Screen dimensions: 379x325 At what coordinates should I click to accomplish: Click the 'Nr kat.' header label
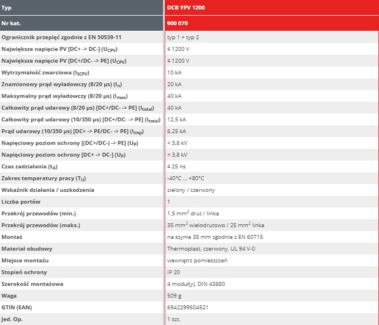(x=11, y=23)
